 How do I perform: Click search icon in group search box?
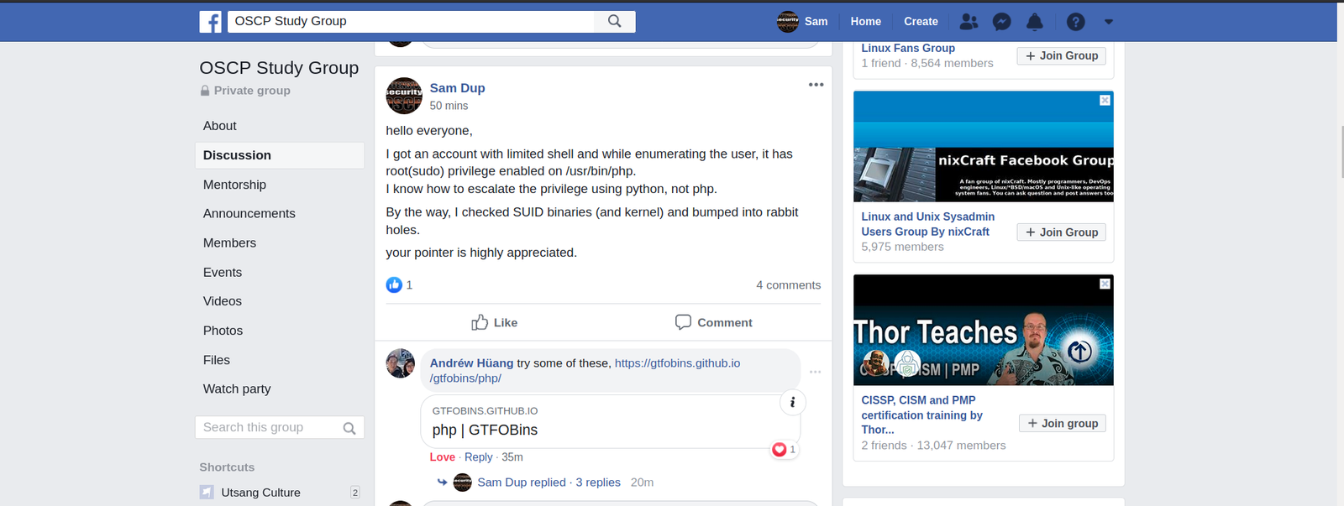tap(349, 428)
